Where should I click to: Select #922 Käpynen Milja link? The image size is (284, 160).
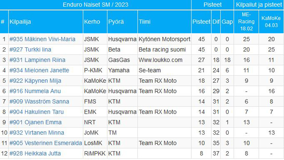[35, 81]
